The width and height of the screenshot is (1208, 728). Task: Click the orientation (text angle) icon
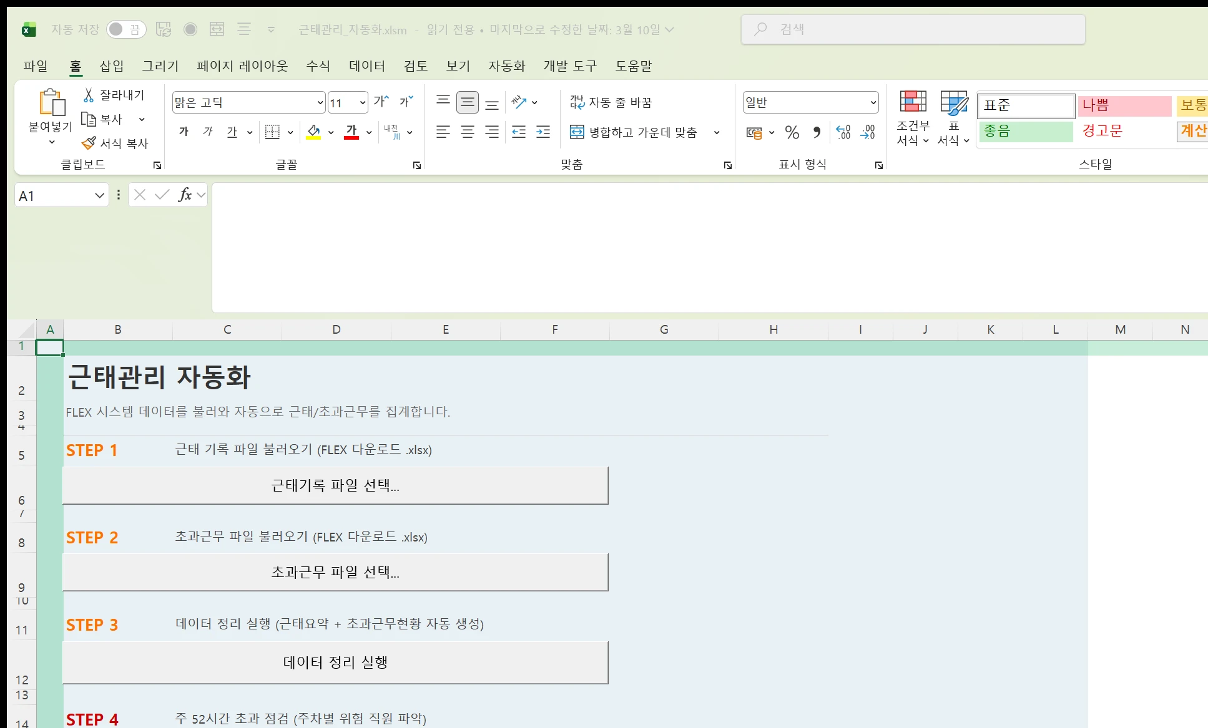click(519, 102)
